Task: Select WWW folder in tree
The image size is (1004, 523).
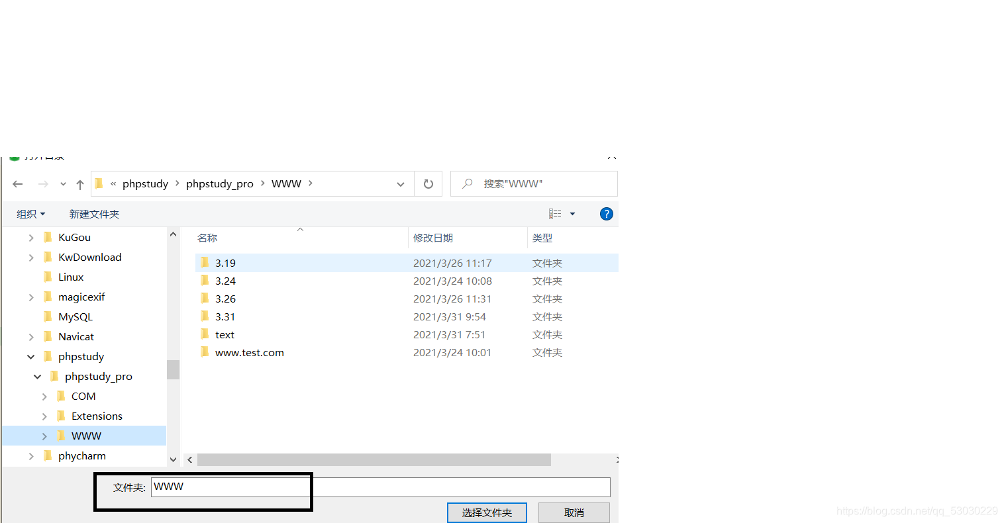Action: [x=86, y=436]
